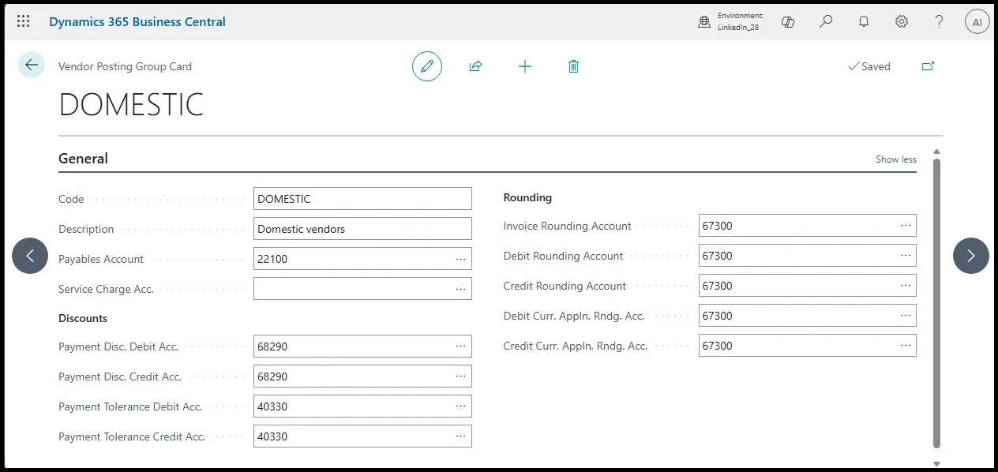
Task: Delete record with trash can icon
Action: pyautogui.click(x=574, y=66)
